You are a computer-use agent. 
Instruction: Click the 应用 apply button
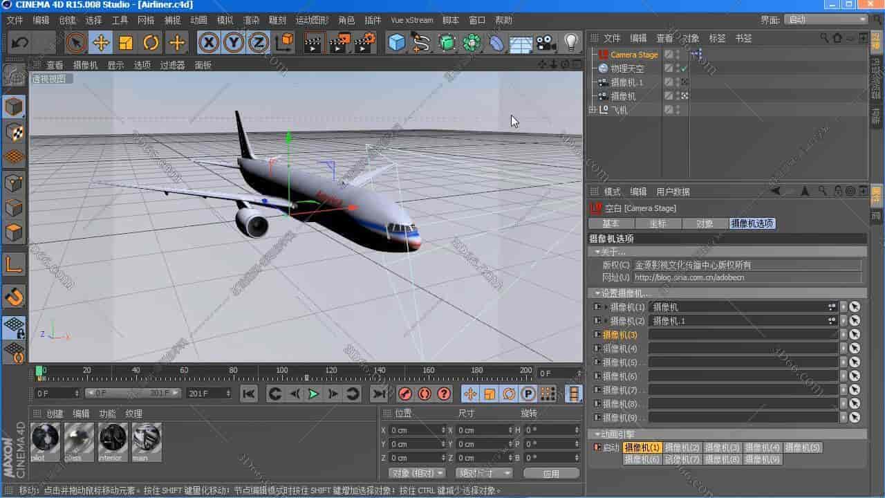[x=551, y=473]
